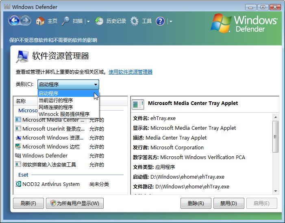Click the 软件资源管理器 heading icon
The width and height of the screenshot is (285, 223).
[x=22, y=57]
